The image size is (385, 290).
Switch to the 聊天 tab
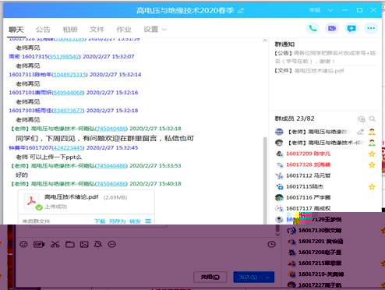[x=16, y=30]
